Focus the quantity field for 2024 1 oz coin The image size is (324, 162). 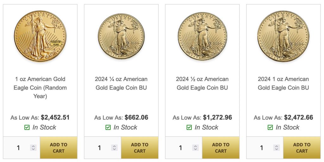click(x=262, y=148)
